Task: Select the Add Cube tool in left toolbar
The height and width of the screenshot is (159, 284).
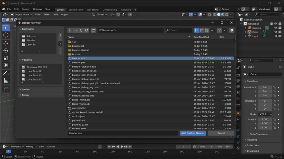Action: click(x=6, y=89)
